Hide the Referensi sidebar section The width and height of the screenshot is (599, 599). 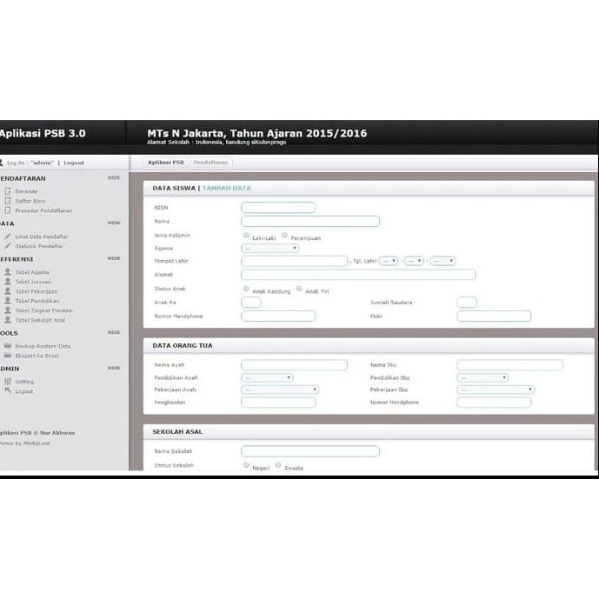pyautogui.click(x=114, y=258)
